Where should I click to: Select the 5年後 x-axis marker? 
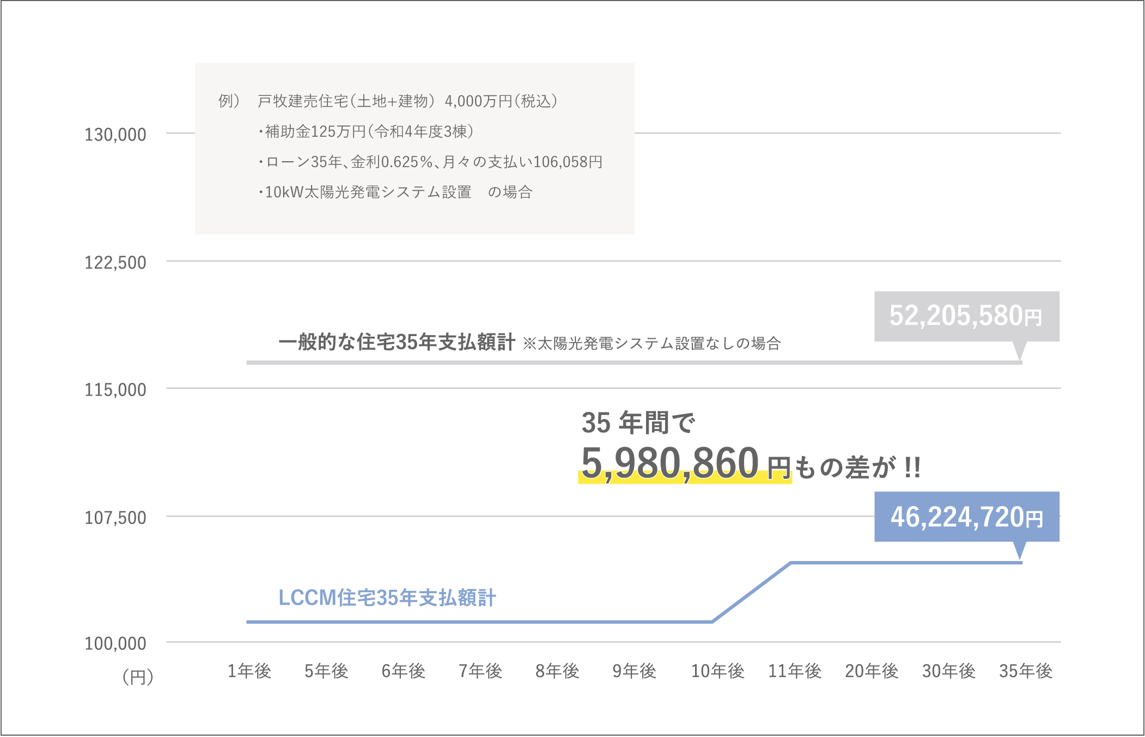[x=326, y=671]
